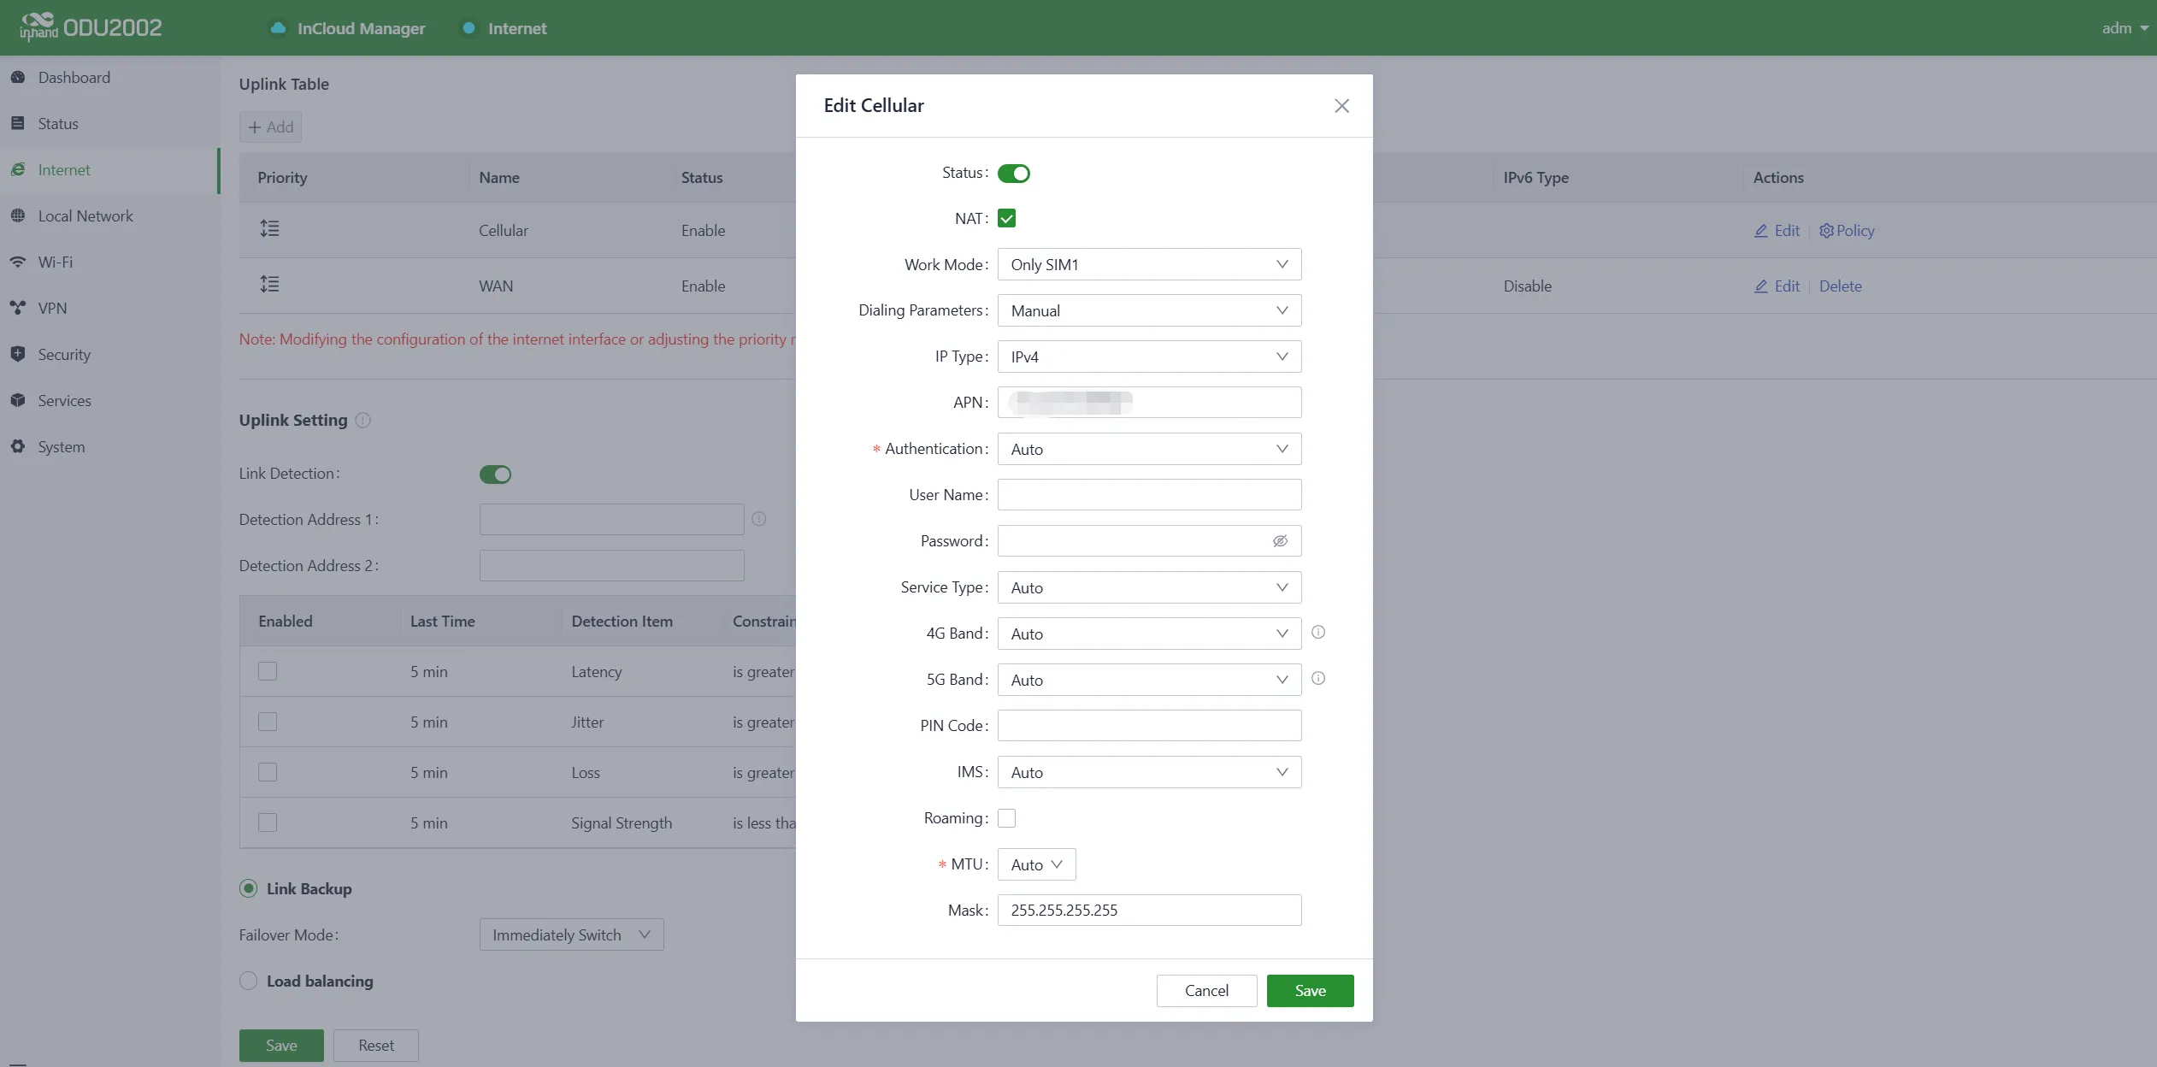Click the Cellular row priority reorder icon

269,229
